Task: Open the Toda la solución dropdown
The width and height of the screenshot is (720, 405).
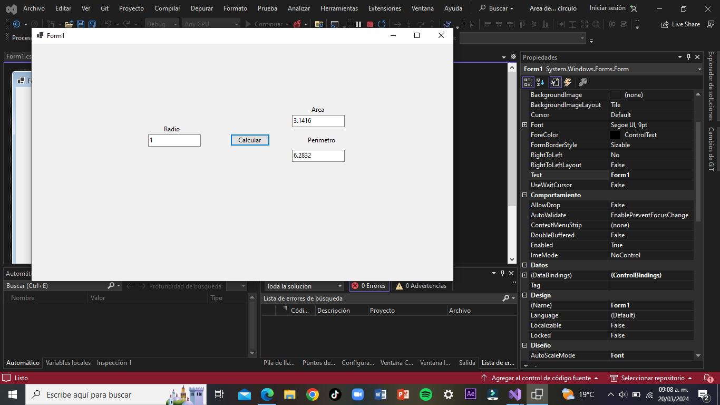Action: (304, 286)
